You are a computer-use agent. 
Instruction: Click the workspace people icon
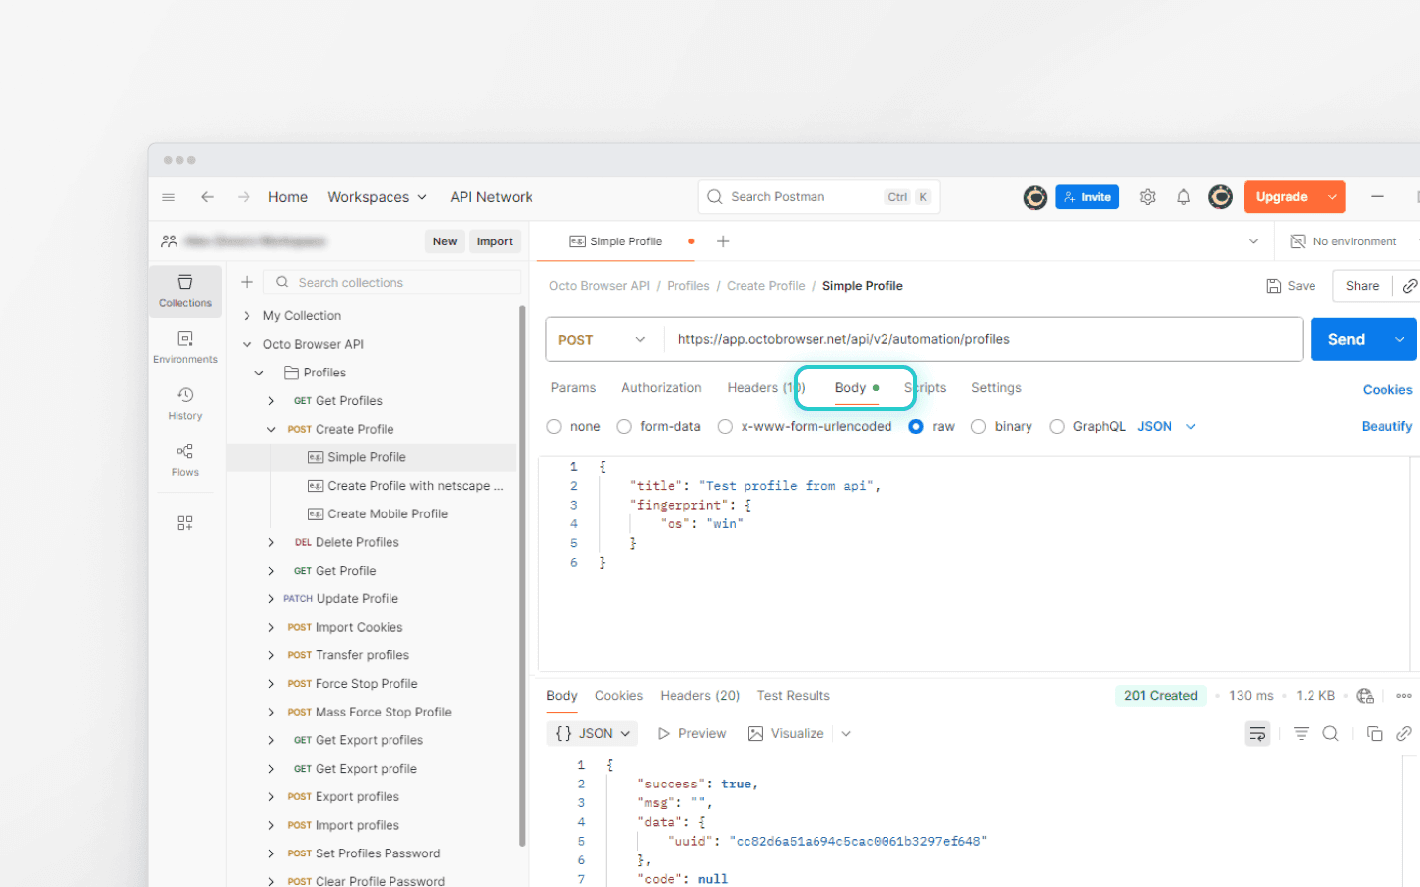tap(170, 241)
